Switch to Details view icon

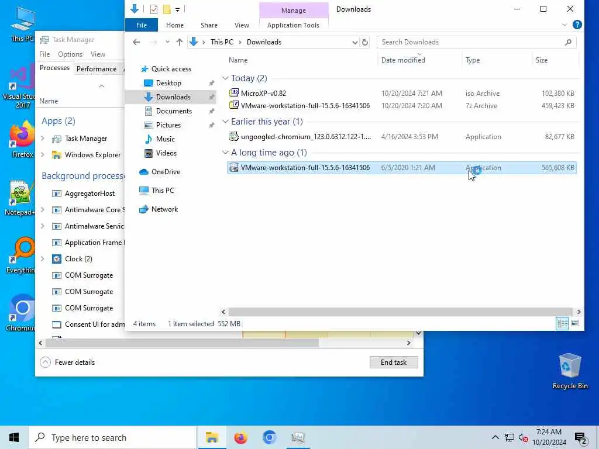coord(562,324)
